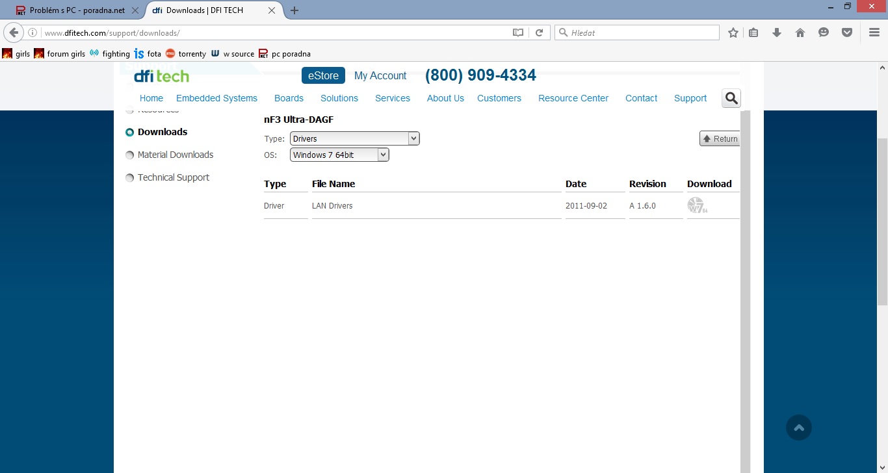Open the Services menu
Screen dimensions: 888x473
pos(393,98)
